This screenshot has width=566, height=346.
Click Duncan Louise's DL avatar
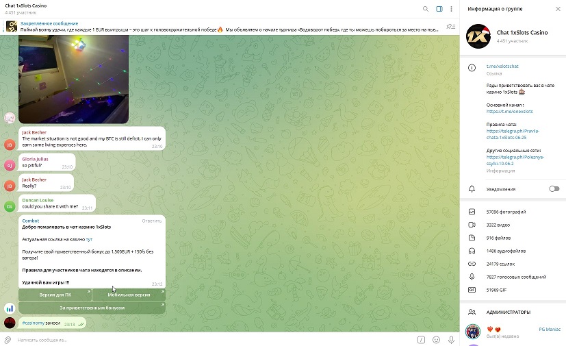(x=10, y=206)
